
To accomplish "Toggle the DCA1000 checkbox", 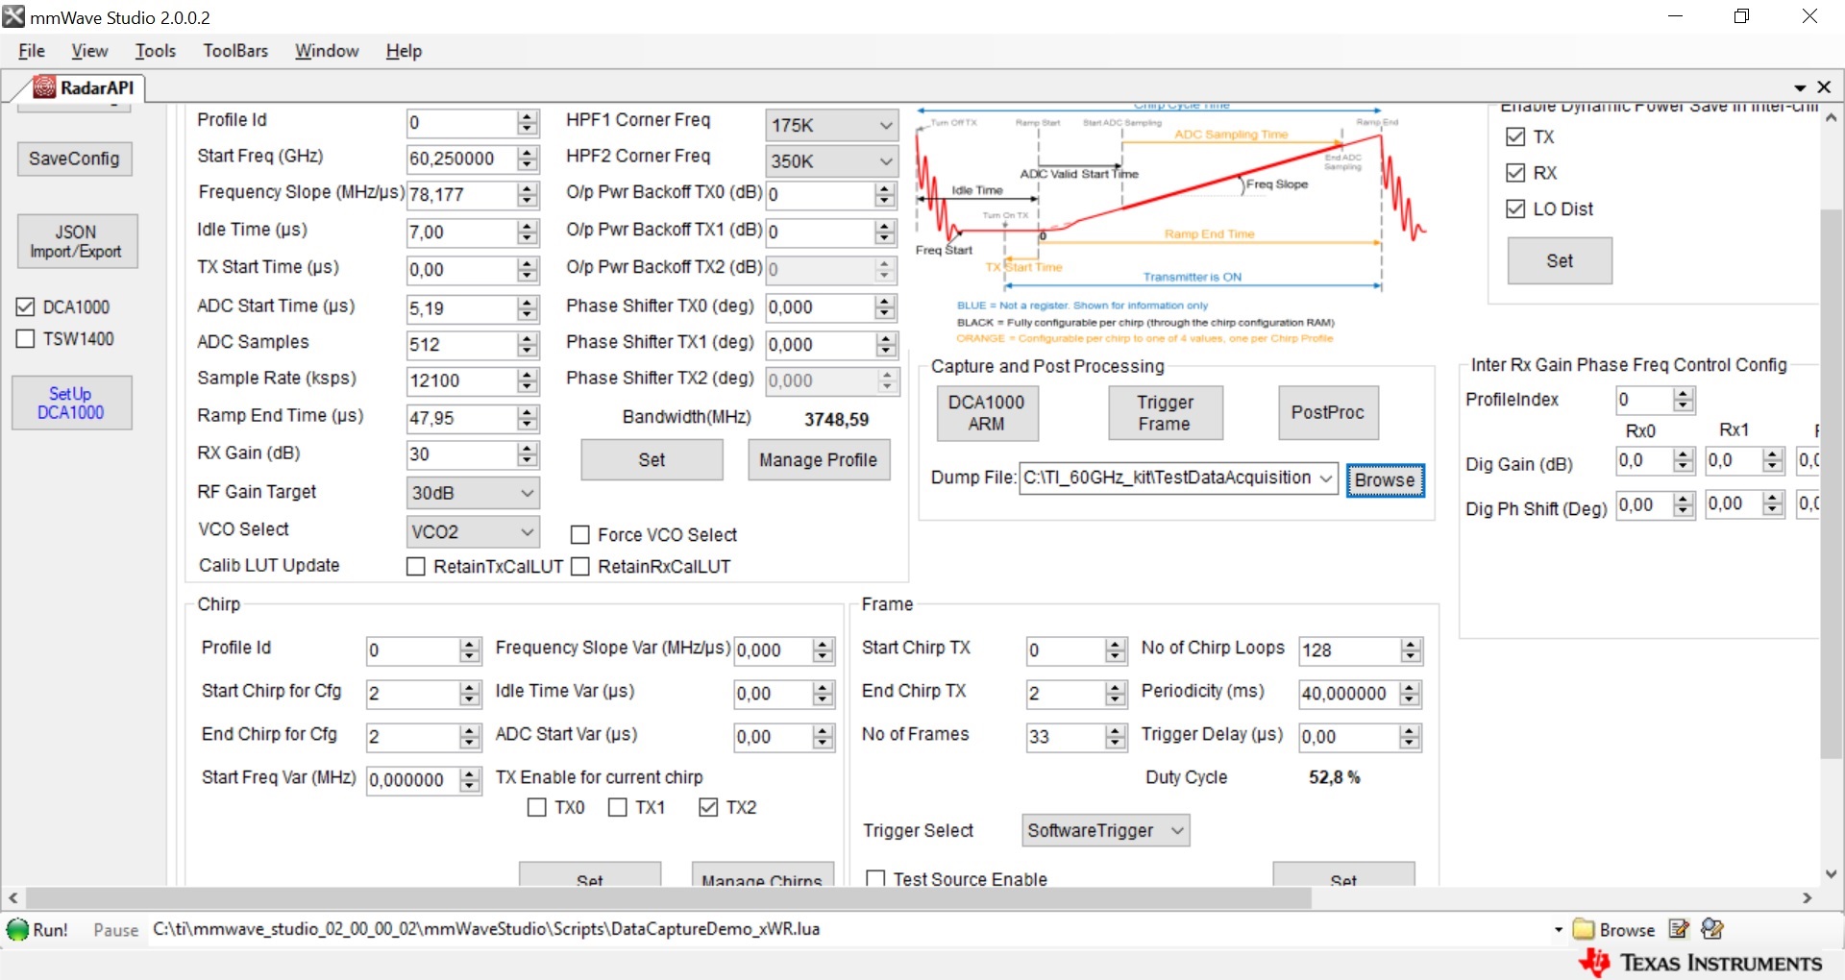I will click(26, 307).
